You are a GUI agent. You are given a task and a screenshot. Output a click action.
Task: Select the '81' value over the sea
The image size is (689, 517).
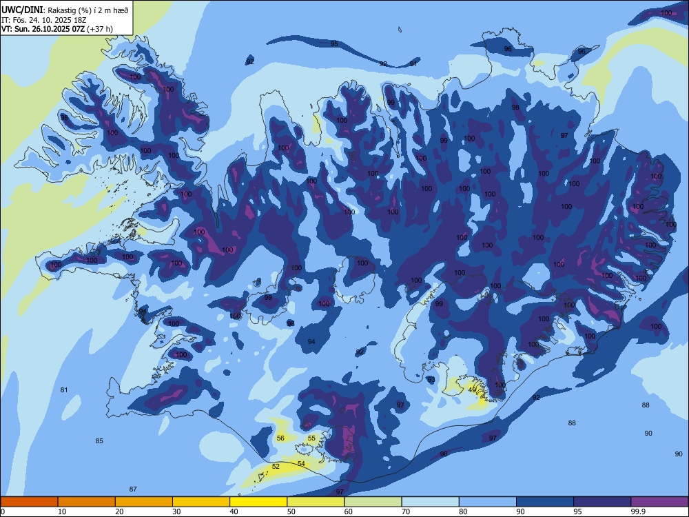[64, 390]
